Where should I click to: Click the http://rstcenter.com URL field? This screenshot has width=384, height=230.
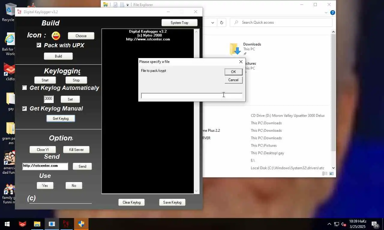coord(45,166)
